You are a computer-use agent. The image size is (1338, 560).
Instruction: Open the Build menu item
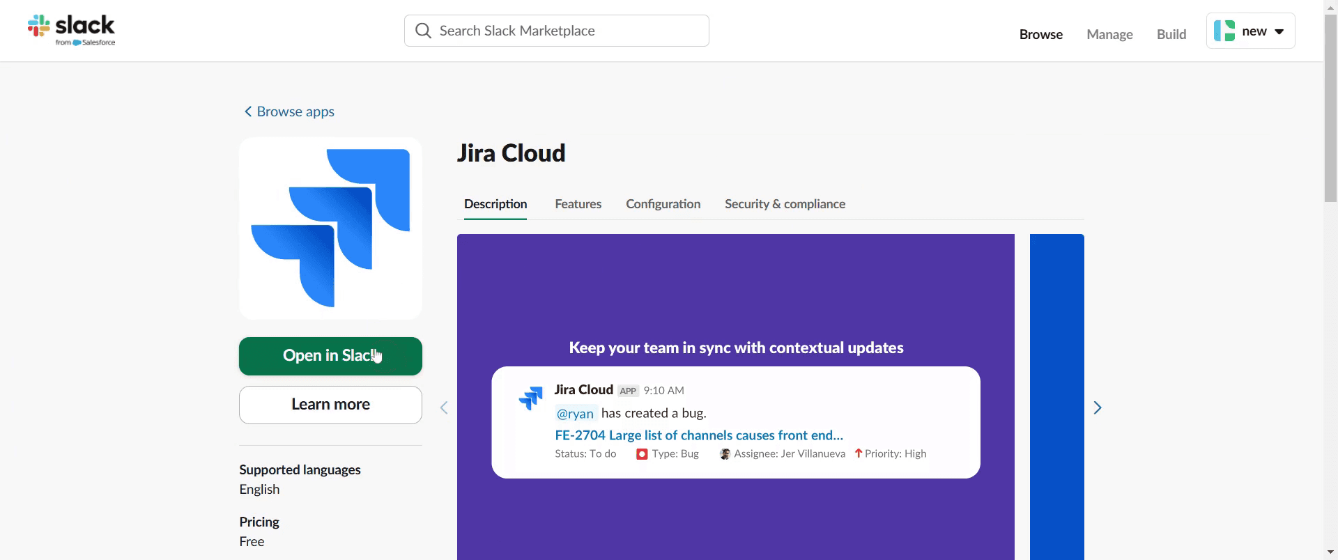point(1171,34)
